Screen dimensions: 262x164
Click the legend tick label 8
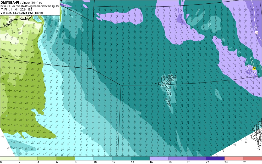76,162
